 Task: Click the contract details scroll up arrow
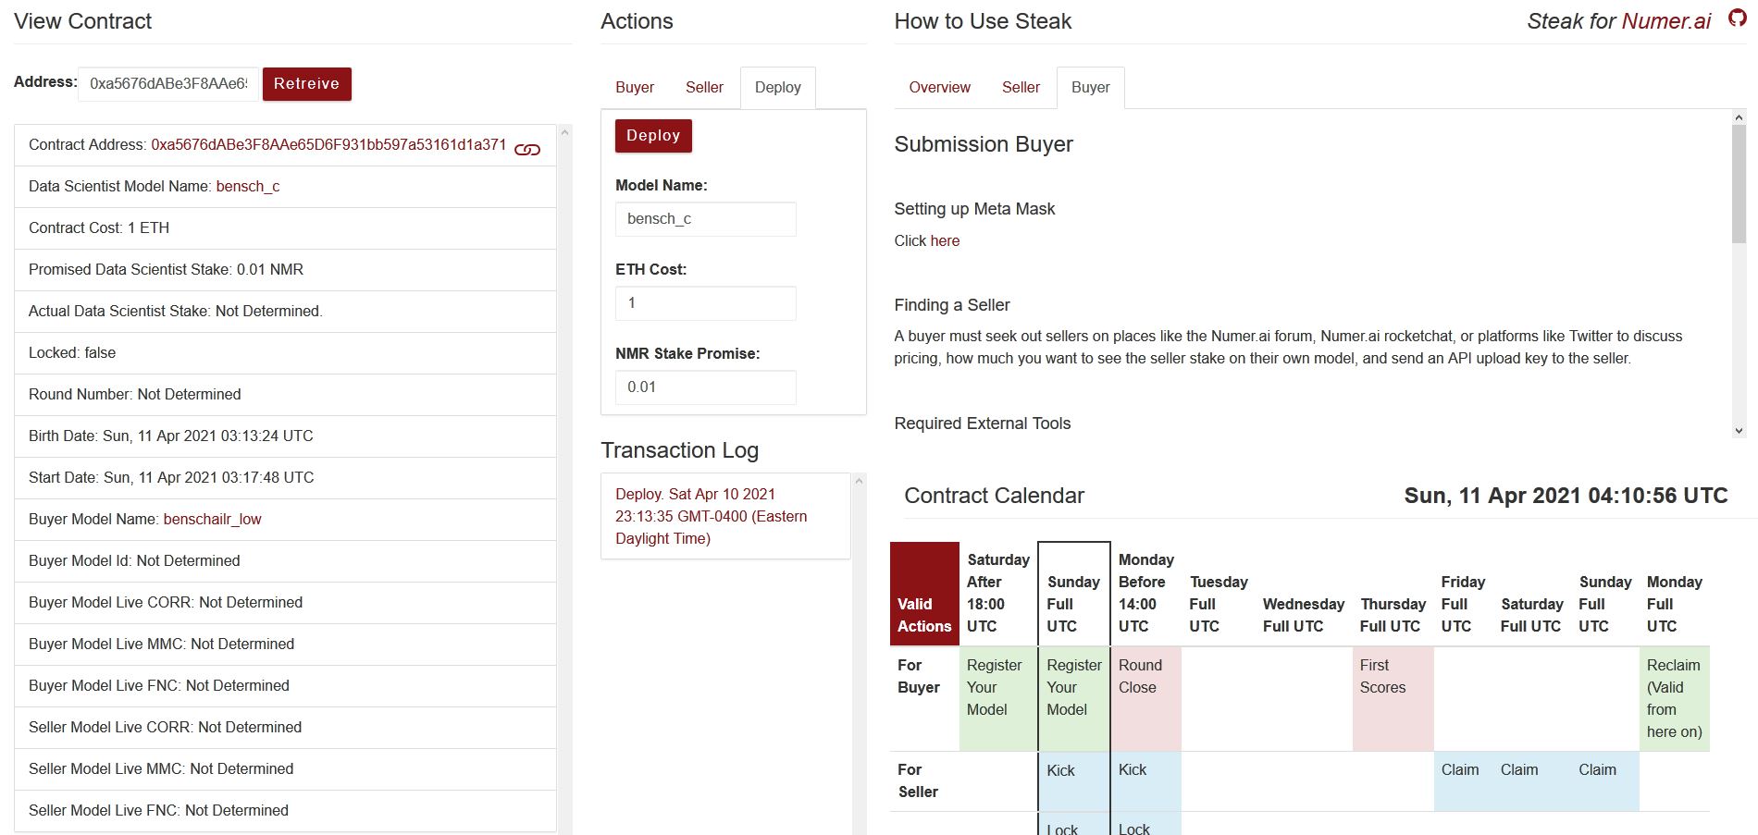tap(564, 132)
